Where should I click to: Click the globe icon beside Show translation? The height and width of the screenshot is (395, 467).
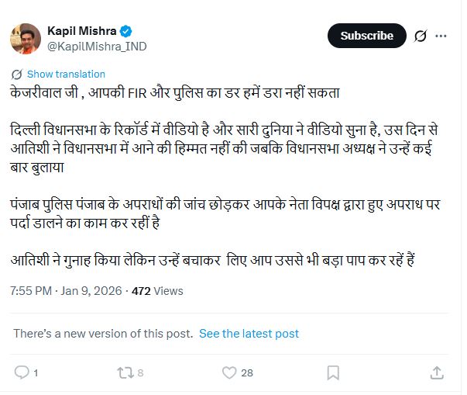coord(16,74)
